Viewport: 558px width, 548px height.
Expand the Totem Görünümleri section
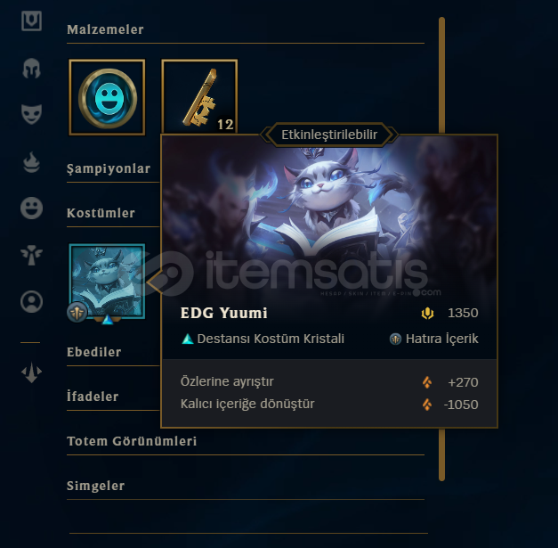132,441
